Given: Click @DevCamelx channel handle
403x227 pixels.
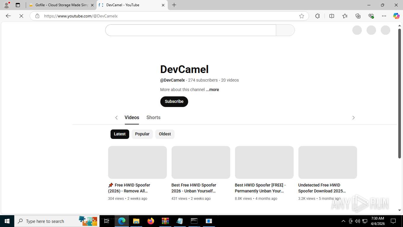Looking at the screenshot, I should click(x=172, y=80).
